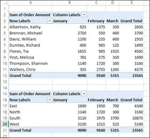The height and width of the screenshot is (138, 150).
Task: Click 'Grand Total' label in row 21
Action: [20, 130]
